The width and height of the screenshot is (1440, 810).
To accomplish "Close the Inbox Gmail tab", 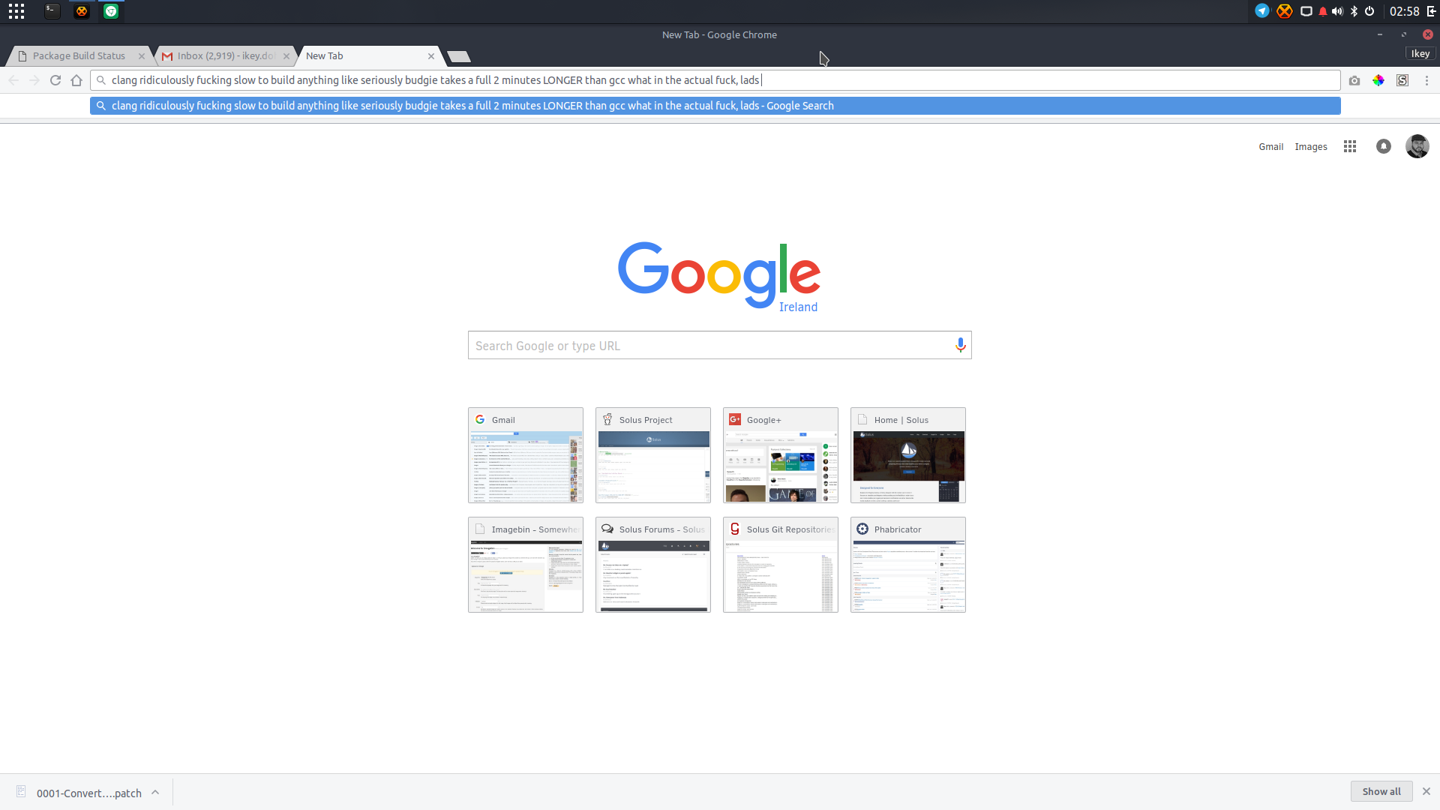I will click(286, 56).
